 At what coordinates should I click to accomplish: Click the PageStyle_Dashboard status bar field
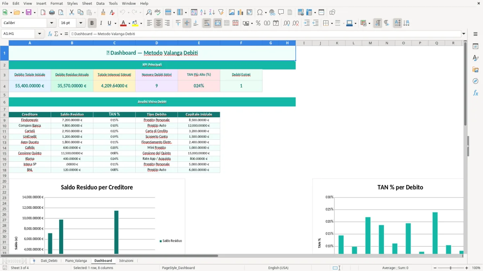(178, 268)
